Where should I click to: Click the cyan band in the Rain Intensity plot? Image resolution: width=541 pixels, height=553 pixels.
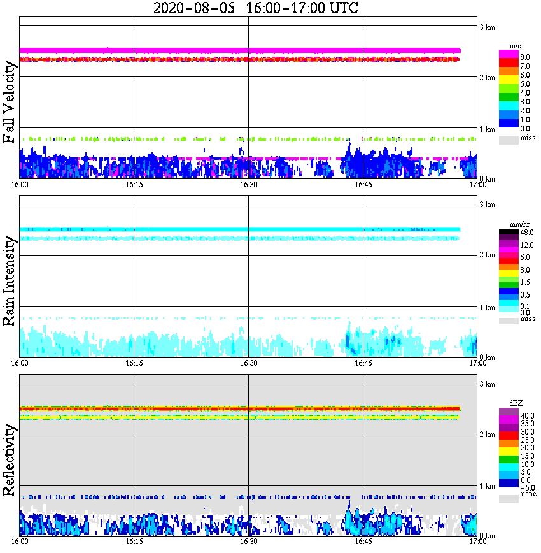tap(240, 229)
